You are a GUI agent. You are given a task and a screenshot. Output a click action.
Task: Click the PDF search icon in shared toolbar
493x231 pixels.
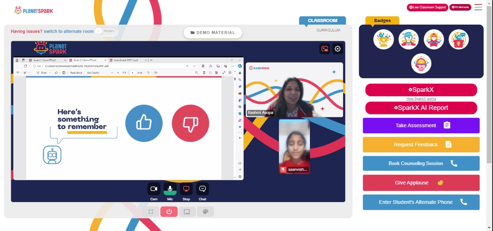click(197, 72)
